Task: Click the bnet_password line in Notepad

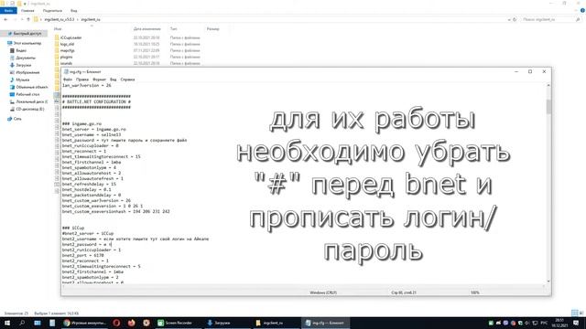Action: click(x=125, y=140)
